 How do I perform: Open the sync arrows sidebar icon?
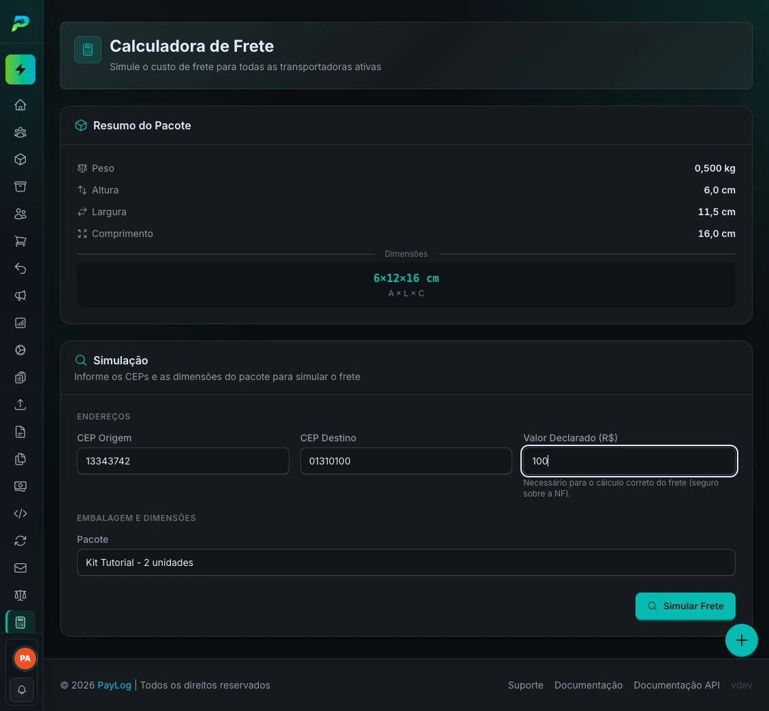[x=20, y=541]
